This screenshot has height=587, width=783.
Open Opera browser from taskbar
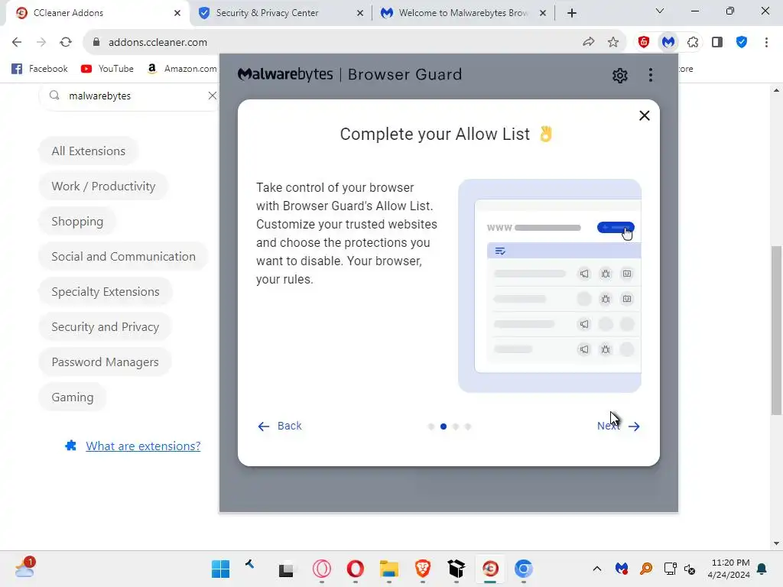355,569
